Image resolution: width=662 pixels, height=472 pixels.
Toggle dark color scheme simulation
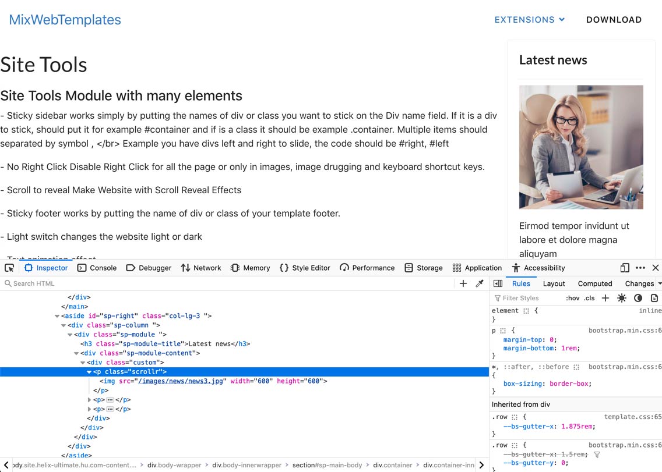tap(638, 298)
